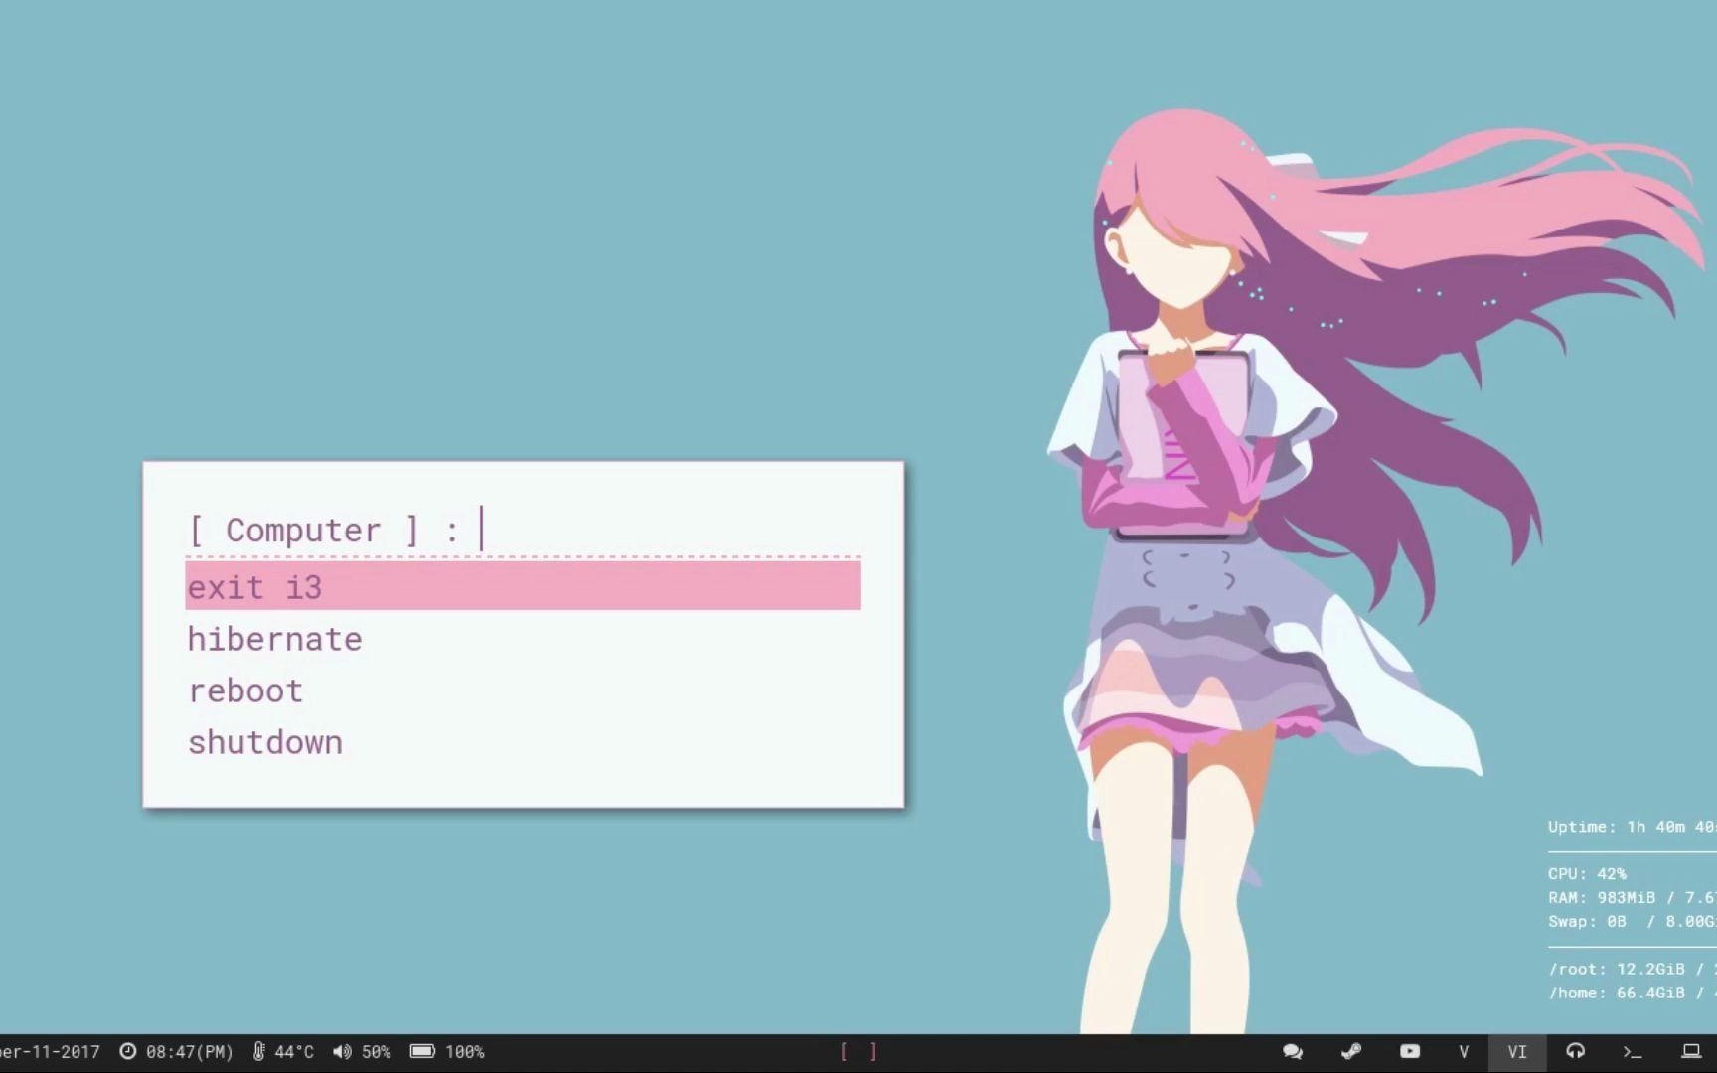Select 'shutdown' at the bottom of the menu
The width and height of the screenshot is (1717, 1073).
(x=264, y=742)
